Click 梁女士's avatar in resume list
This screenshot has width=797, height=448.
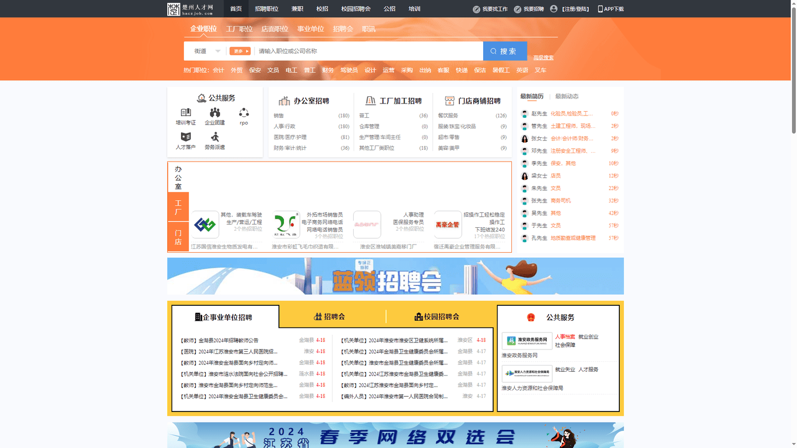click(525, 176)
